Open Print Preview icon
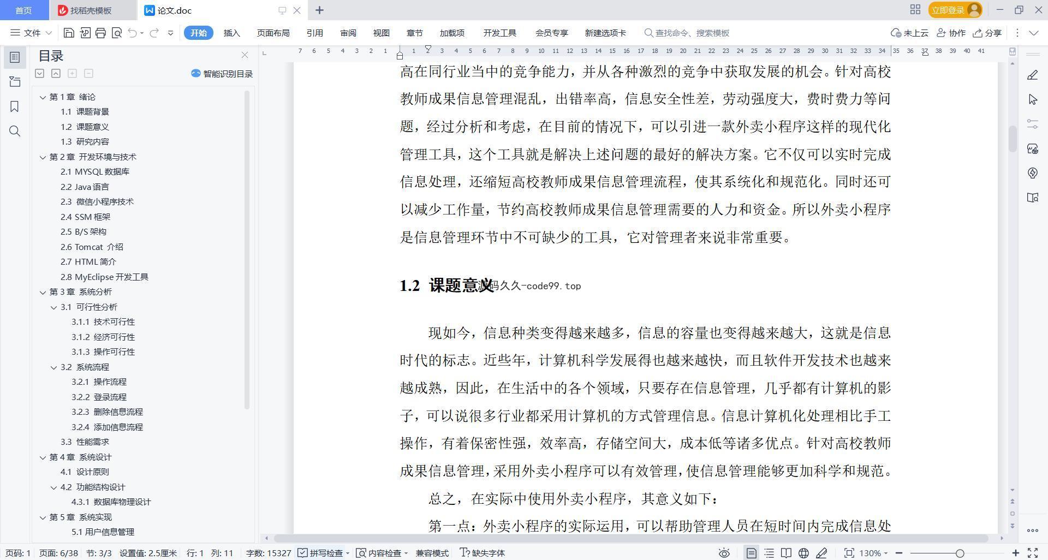 pyautogui.click(x=116, y=33)
